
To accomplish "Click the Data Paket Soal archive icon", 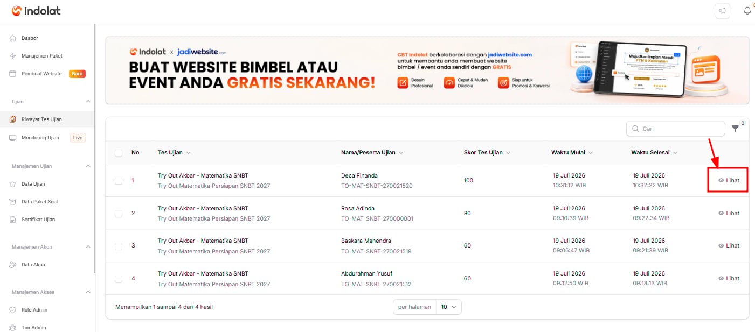I will pos(13,202).
